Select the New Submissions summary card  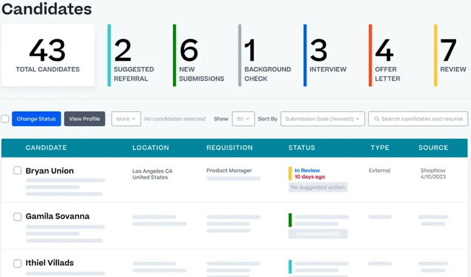201,56
